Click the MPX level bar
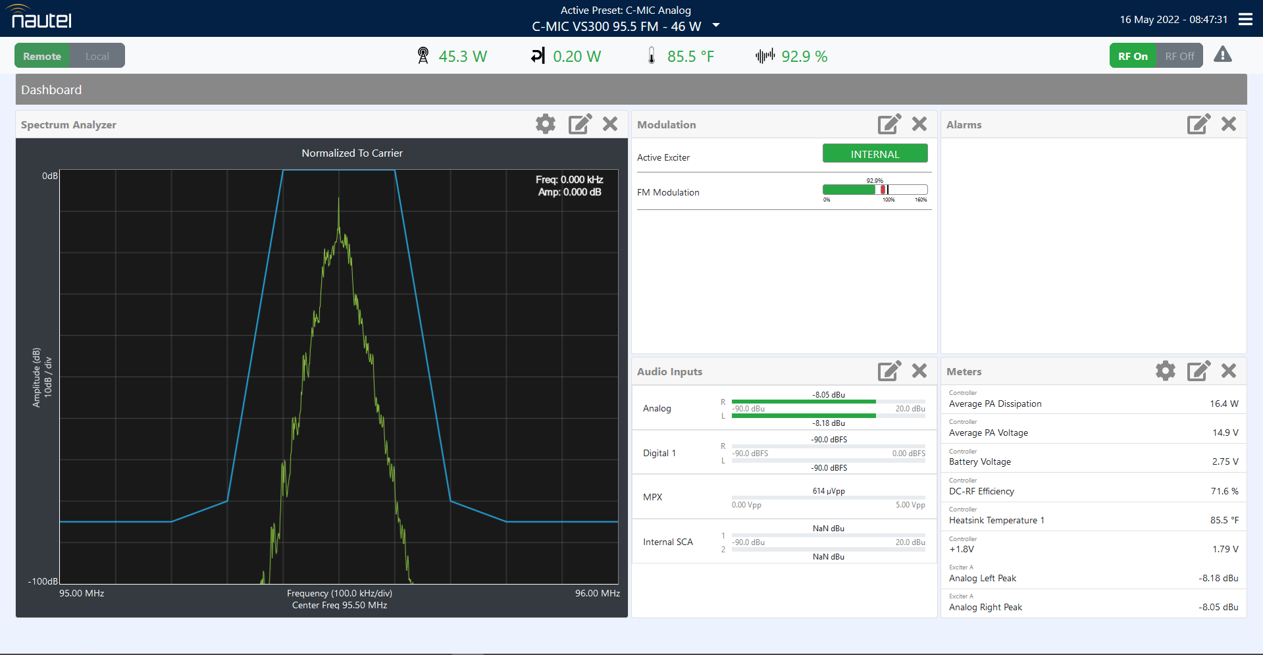 click(828, 498)
